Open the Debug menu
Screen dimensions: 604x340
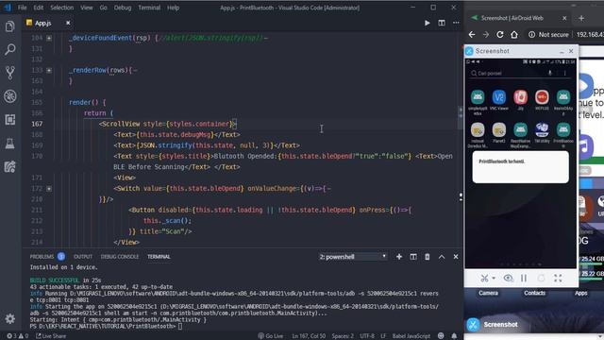click(123, 8)
